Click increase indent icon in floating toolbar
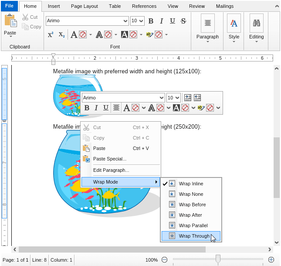 pyautogui.click(x=188, y=98)
